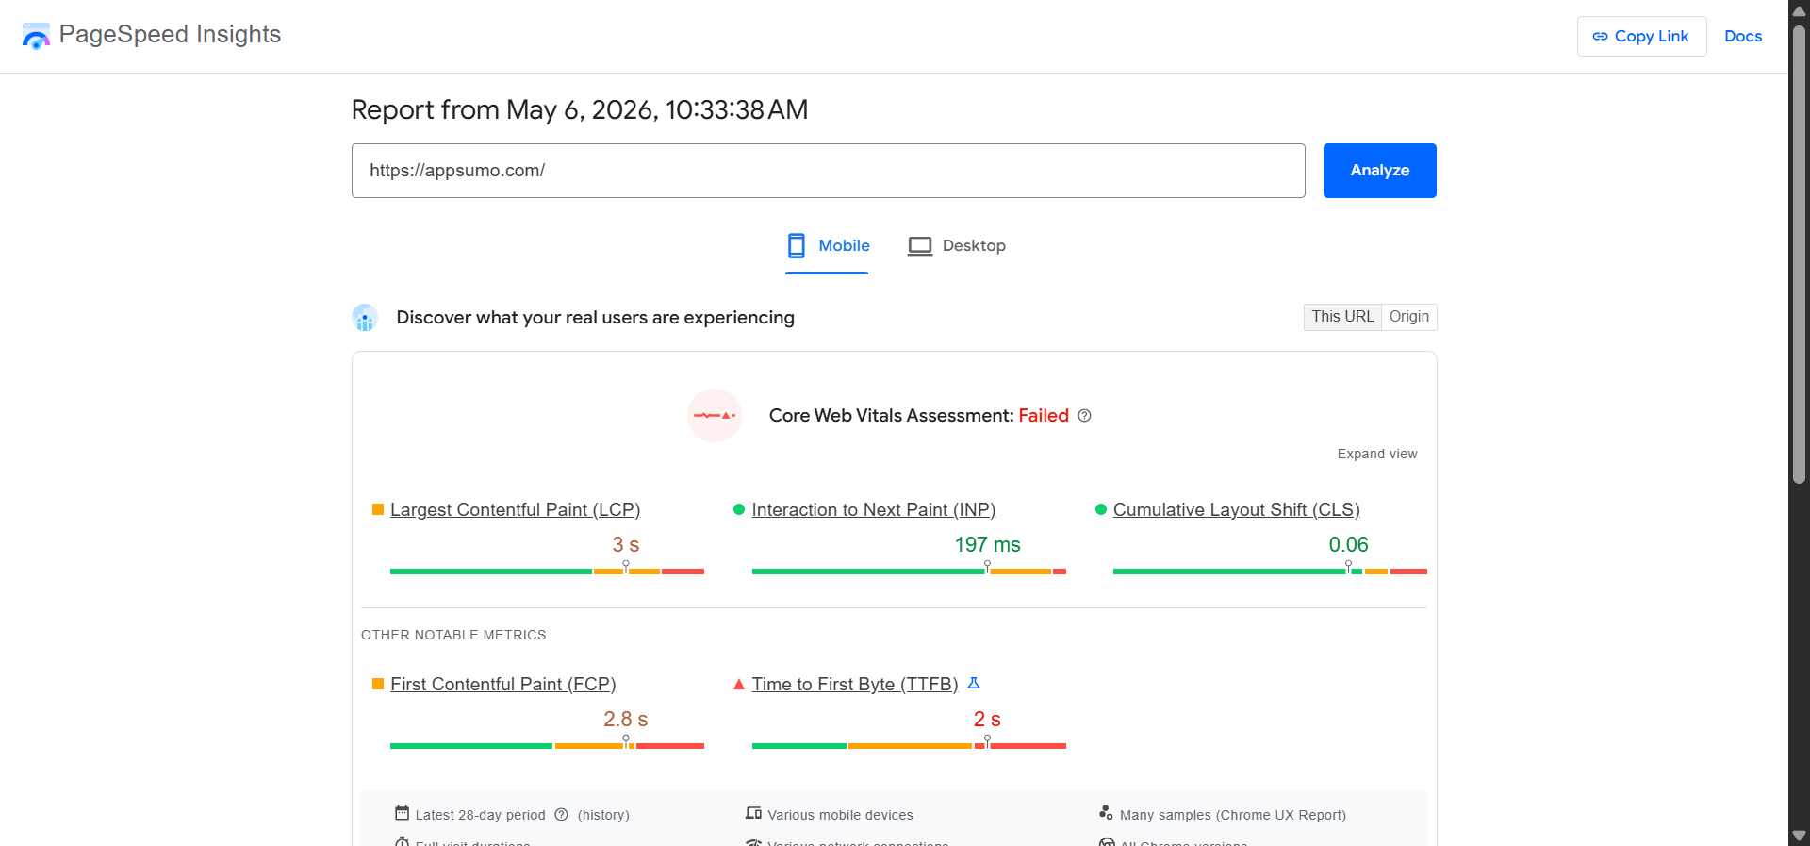Open Cumulative Layout Shift (CLS) link
1810x846 pixels.
pos(1236,509)
